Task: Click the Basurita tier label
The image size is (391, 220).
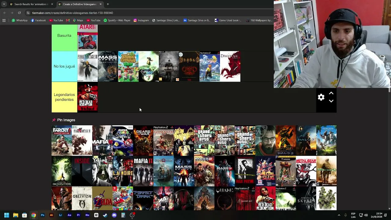Action: click(64, 36)
